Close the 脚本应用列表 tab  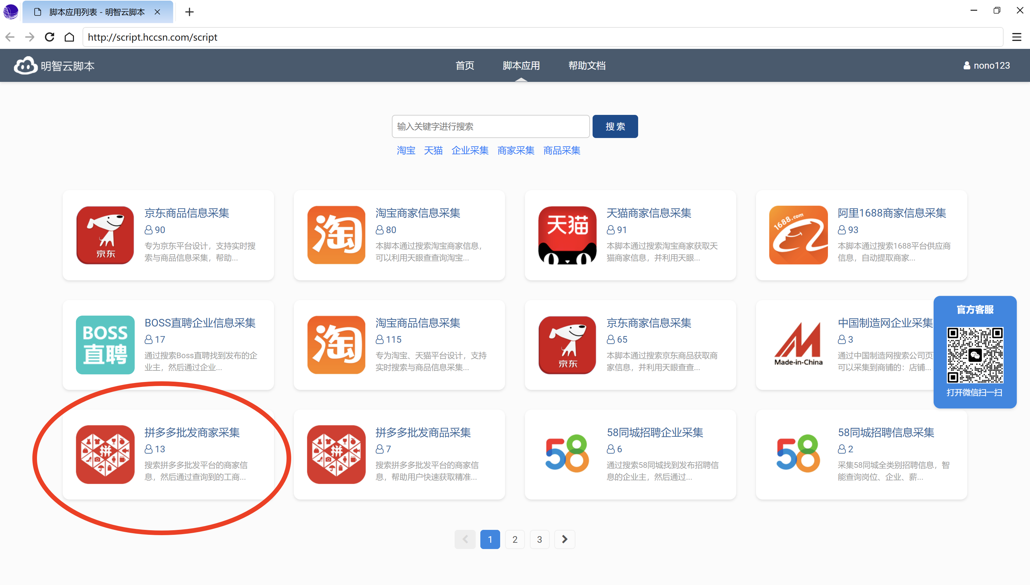pyautogui.click(x=157, y=12)
